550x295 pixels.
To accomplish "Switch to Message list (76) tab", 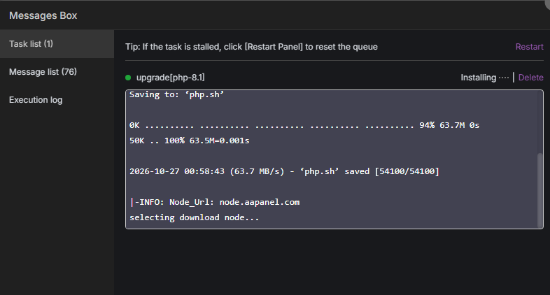I will click(x=57, y=72).
